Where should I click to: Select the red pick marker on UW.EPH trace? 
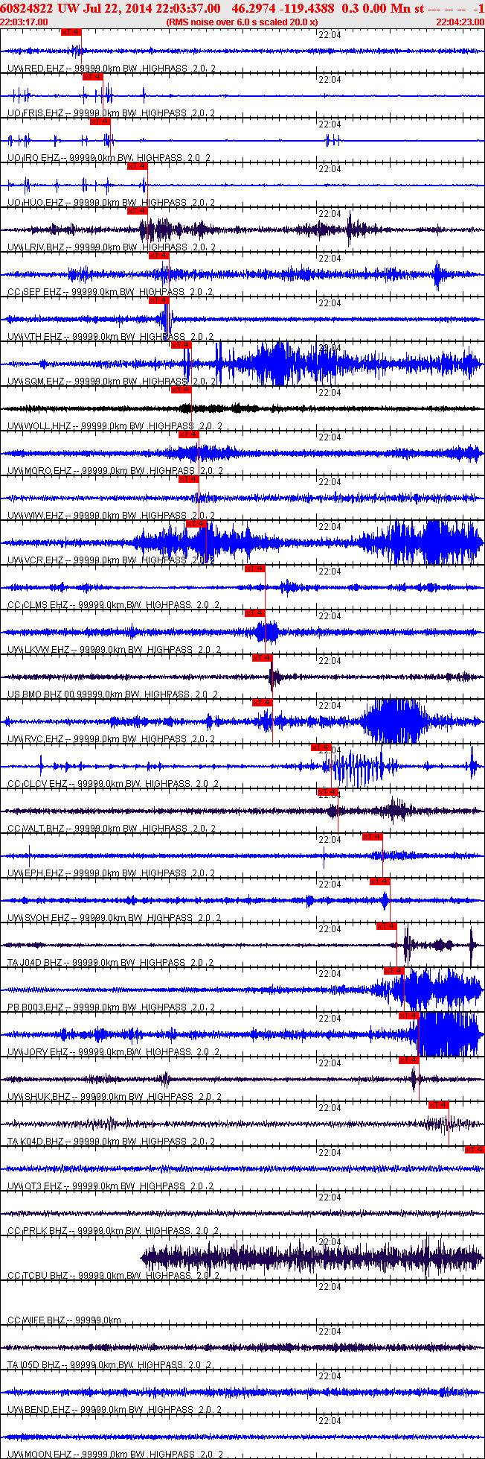point(373,837)
